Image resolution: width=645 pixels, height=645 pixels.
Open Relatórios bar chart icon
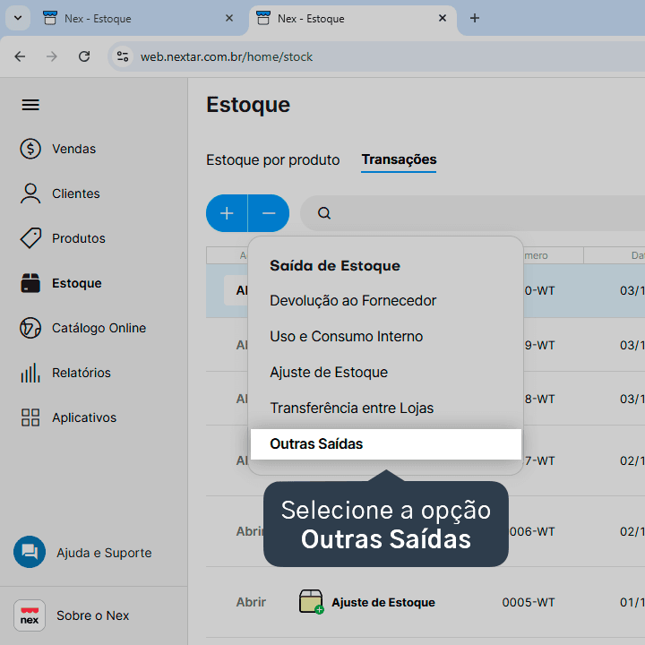pyautogui.click(x=30, y=373)
